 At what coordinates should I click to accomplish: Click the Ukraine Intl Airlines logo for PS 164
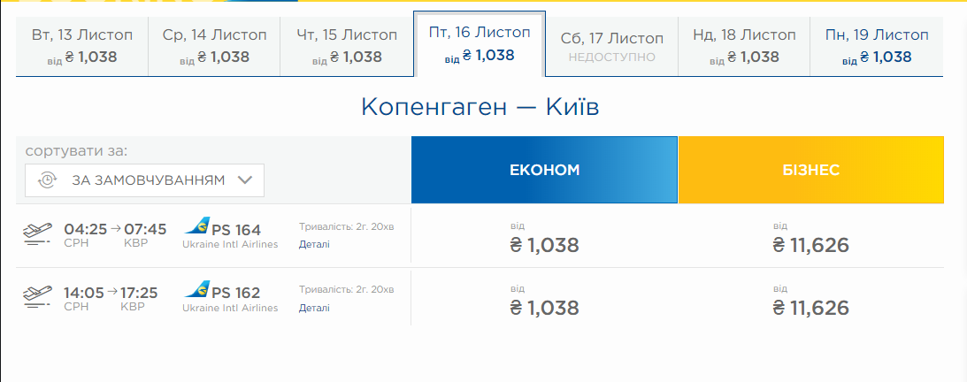(196, 227)
